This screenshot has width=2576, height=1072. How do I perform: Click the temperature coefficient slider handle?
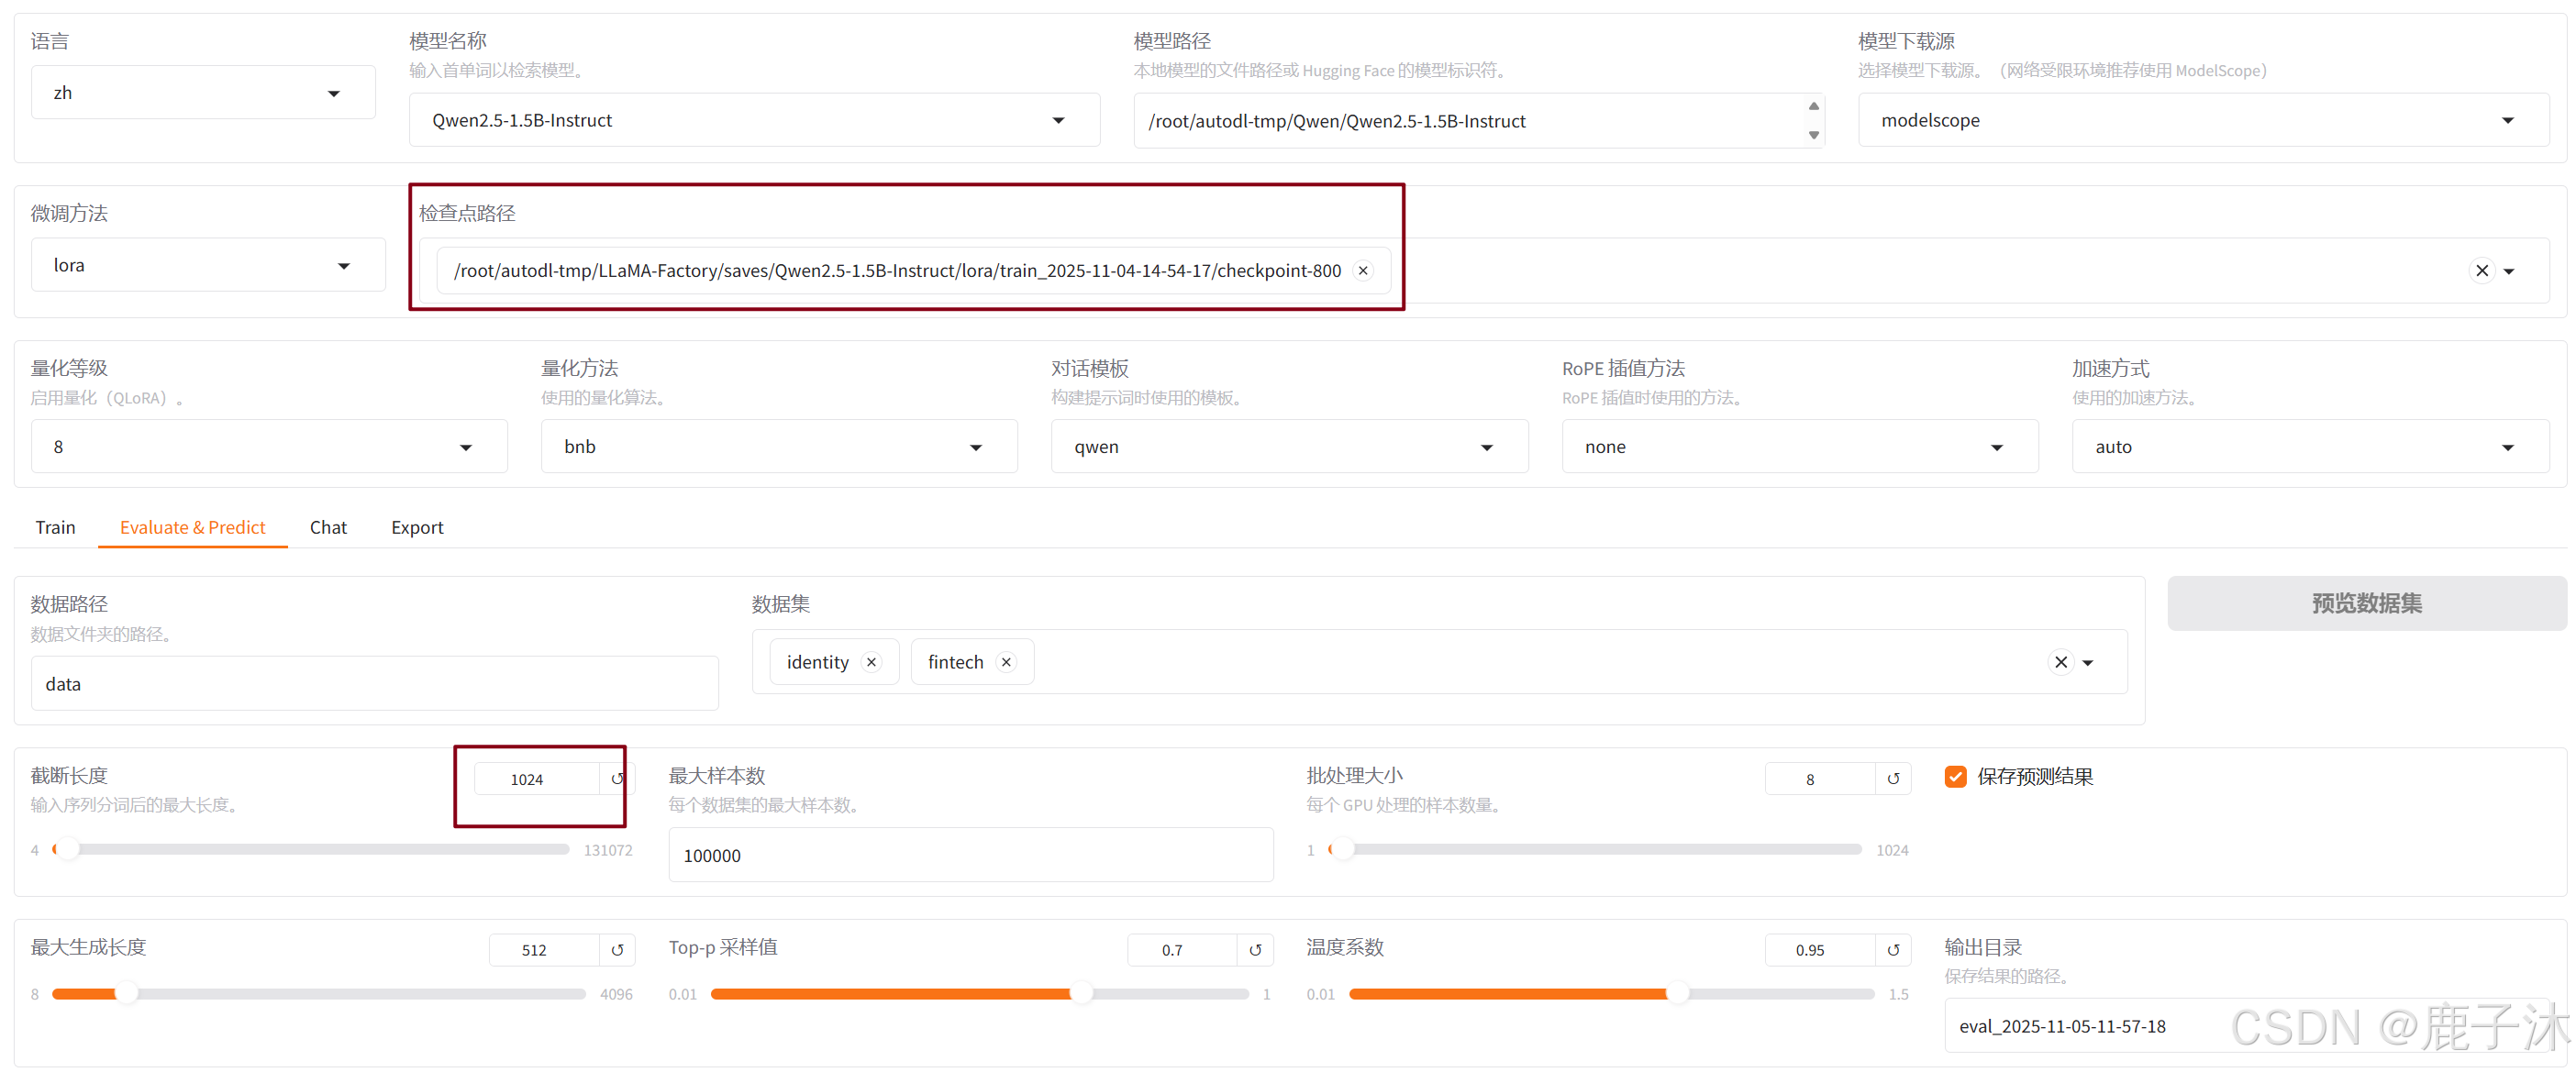point(1677,994)
